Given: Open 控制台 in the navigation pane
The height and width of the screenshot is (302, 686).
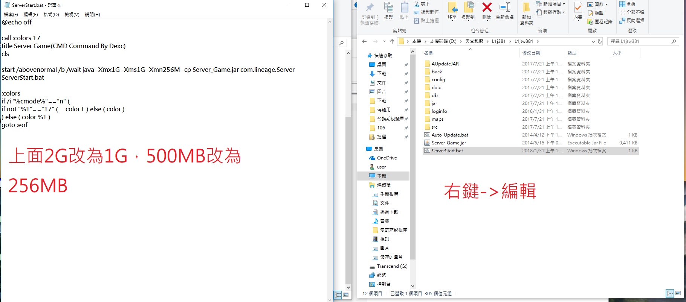Looking at the screenshot, I should tap(383, 284).
